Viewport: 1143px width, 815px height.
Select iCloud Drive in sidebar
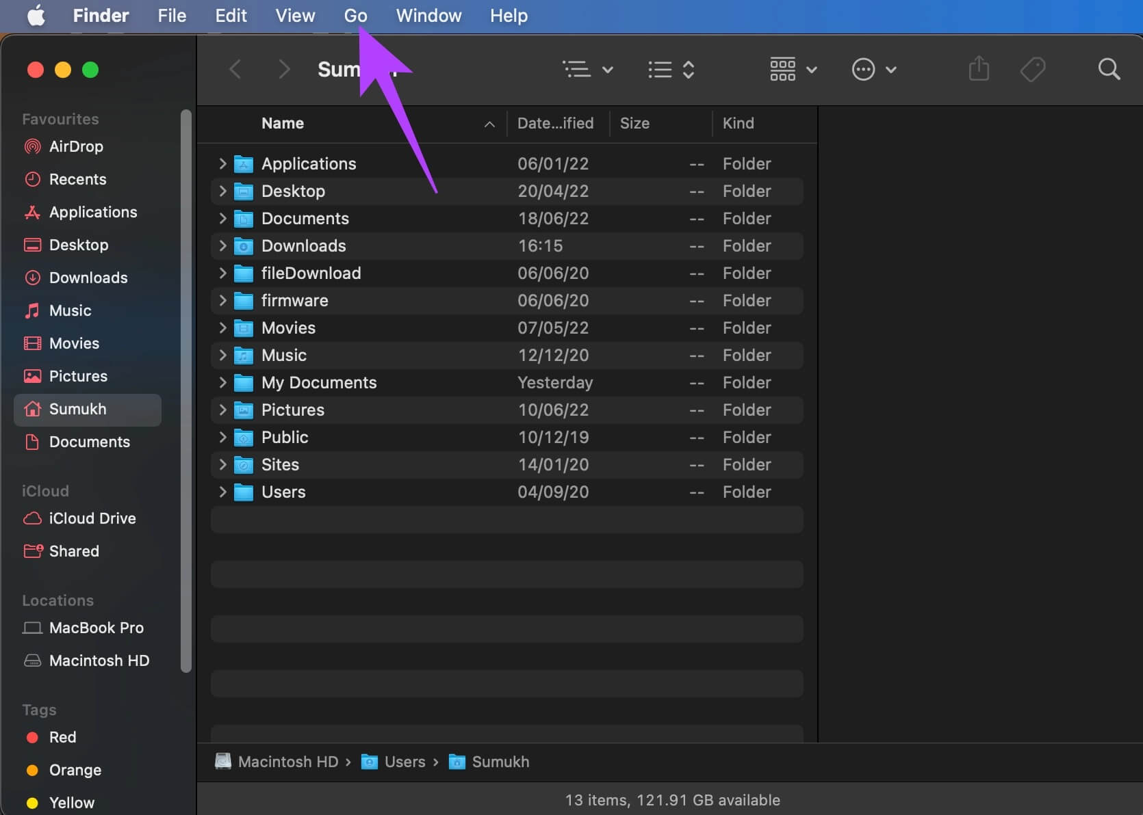click(92, 518)
